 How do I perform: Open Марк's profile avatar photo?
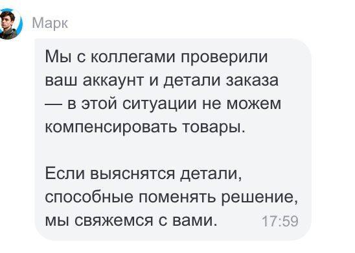(8, 25)
